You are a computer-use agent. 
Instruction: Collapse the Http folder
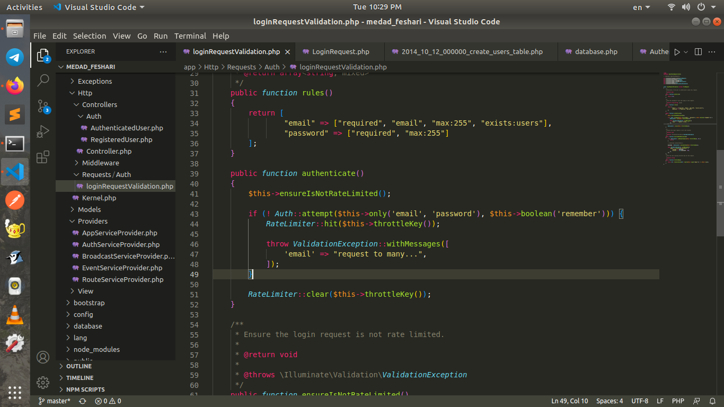pos(116,93)
